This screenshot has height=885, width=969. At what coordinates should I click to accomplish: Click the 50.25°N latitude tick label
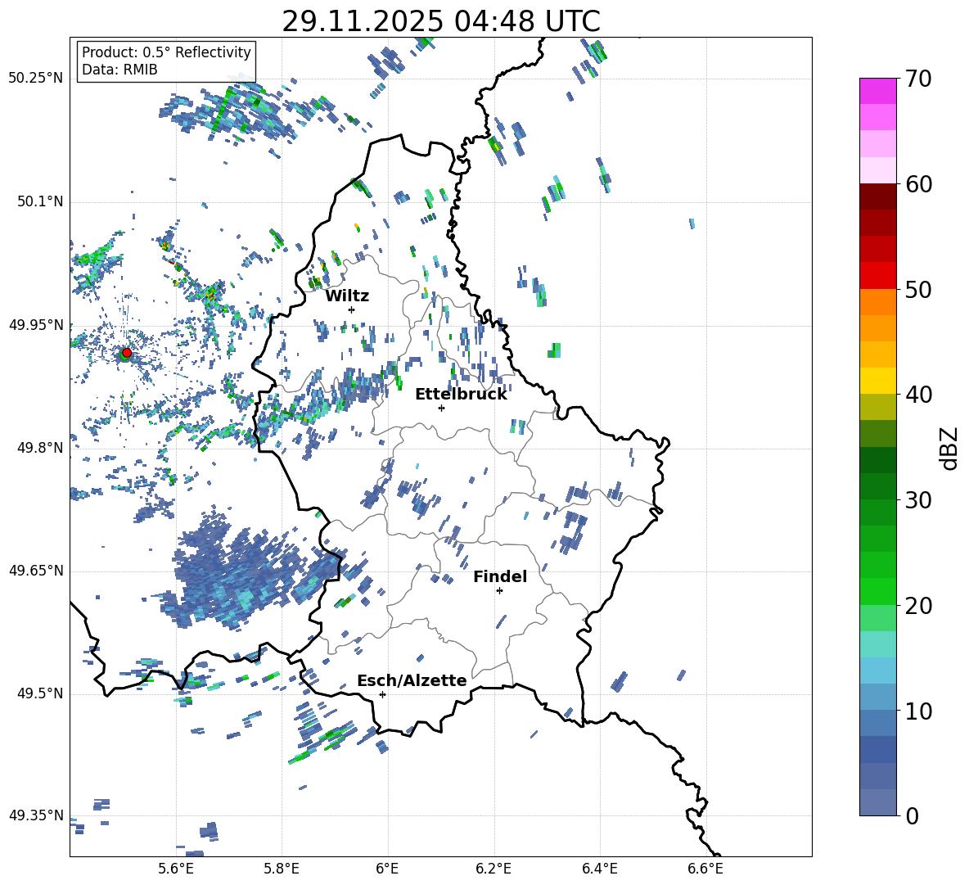point(35,79)
